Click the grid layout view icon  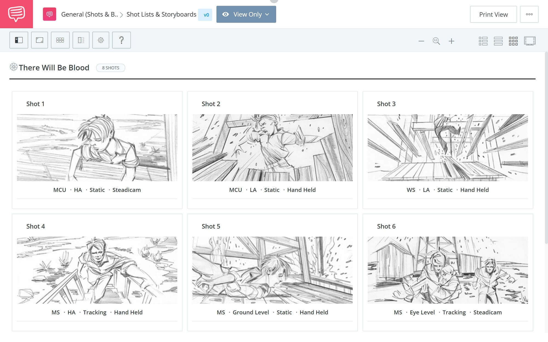513,40
